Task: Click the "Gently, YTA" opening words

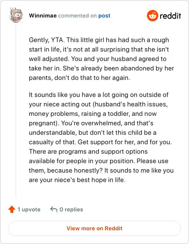Action: [x=47, y=40]
